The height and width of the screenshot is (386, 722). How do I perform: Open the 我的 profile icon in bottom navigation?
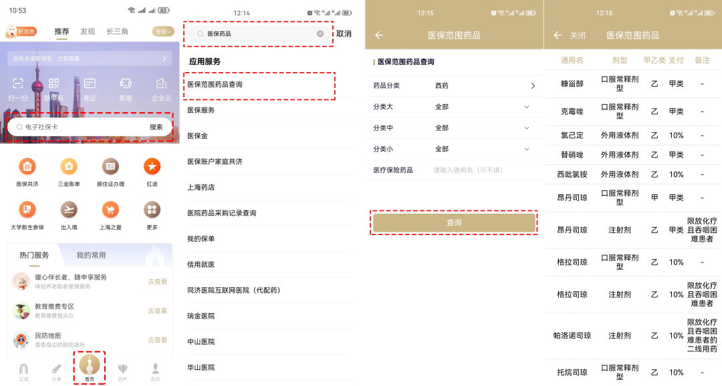(x=155, y=371)
